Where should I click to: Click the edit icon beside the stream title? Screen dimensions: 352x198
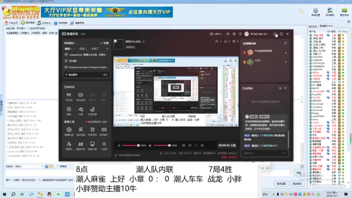(x=144, y=41)
